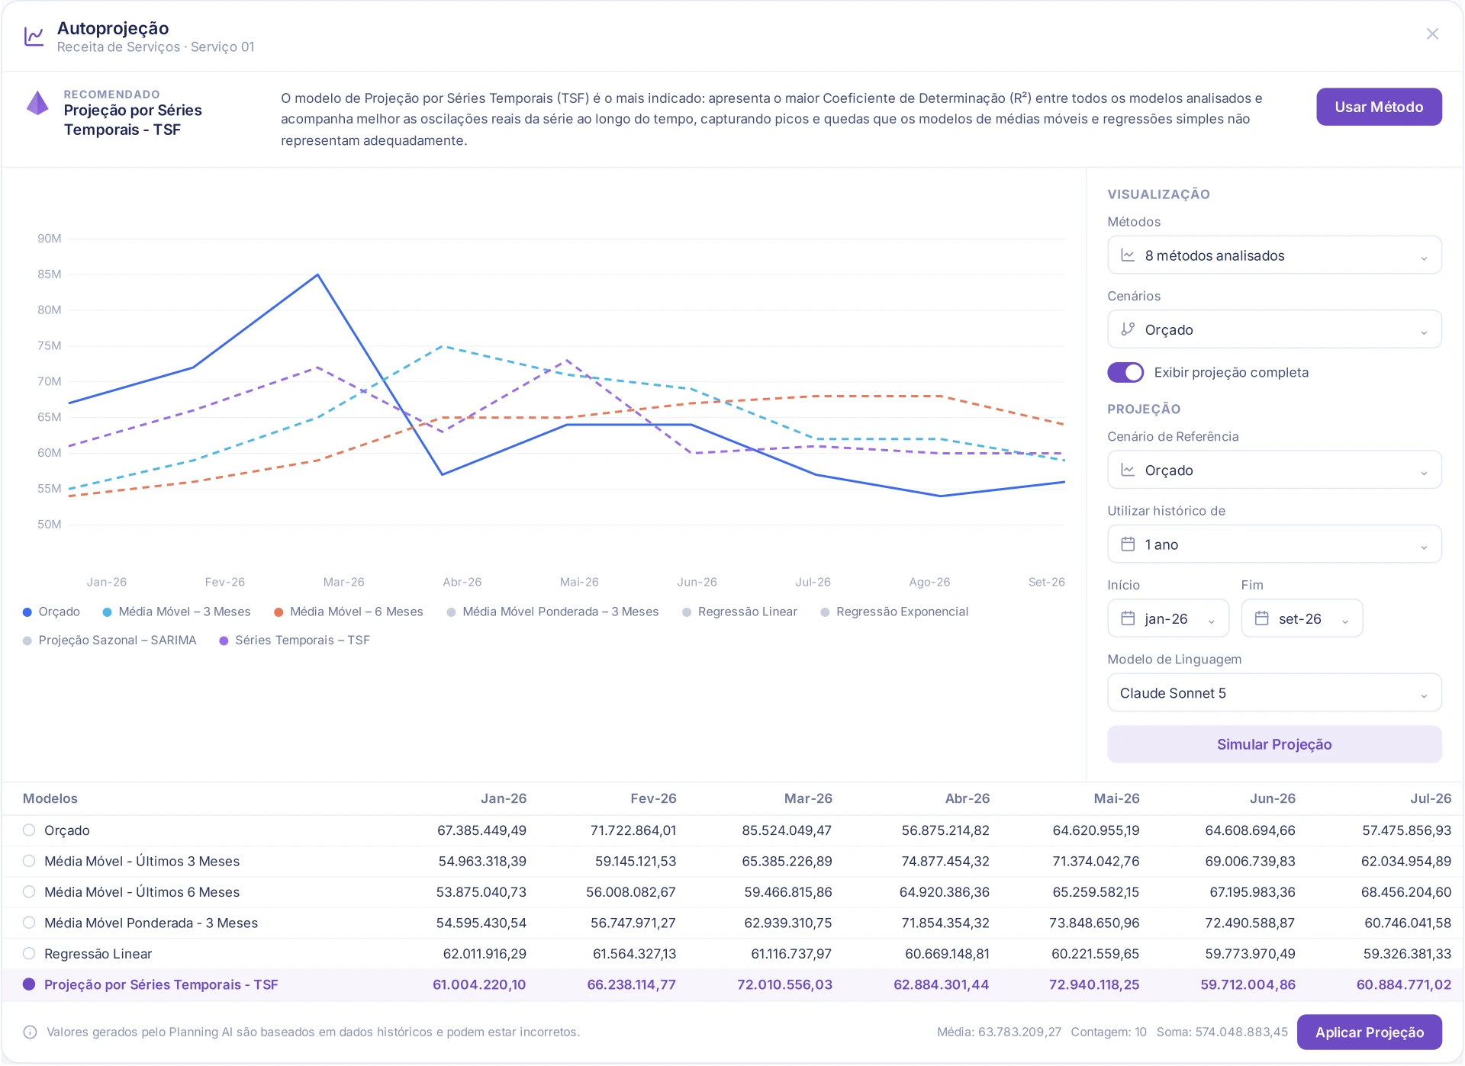Click calendar icon in histórico field

[x=1128, y=544]
